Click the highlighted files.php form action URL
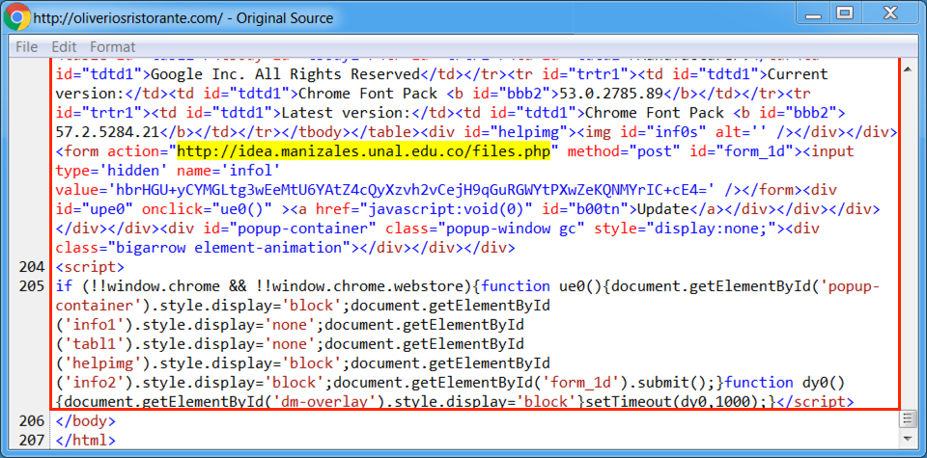This screenshot has width=927, height=458. 364,151
